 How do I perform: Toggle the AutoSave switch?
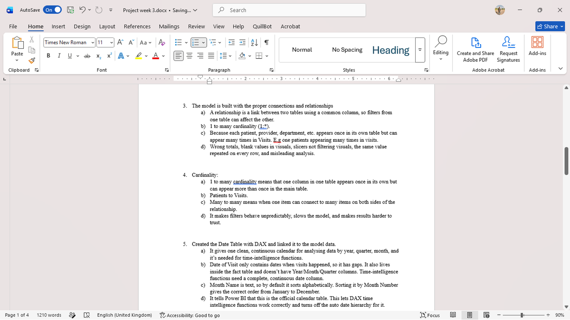click(x=53, y=10)
